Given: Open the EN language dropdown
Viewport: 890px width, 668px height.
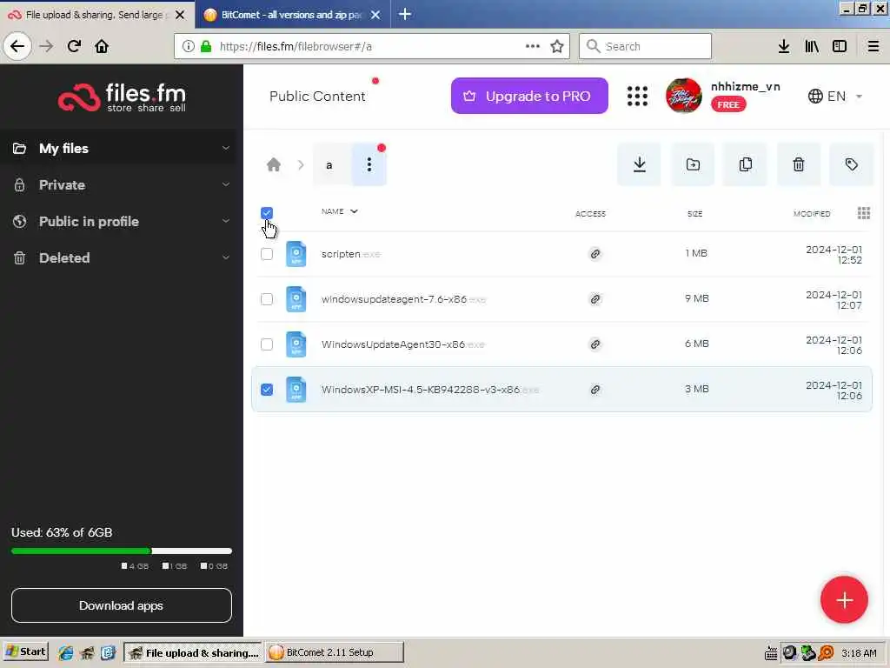Looking at the screenshot, I should (835, 96).
